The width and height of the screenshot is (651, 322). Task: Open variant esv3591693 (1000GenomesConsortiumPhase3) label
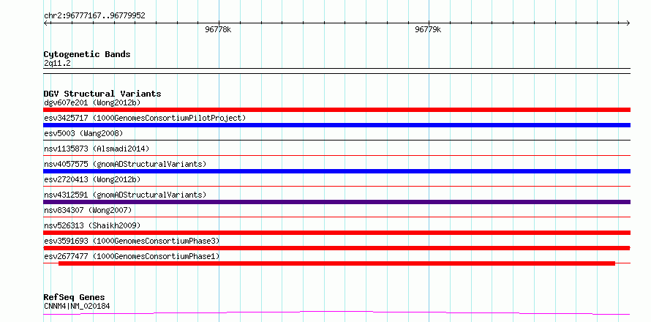pyautogui.click(x=132, y=241)
